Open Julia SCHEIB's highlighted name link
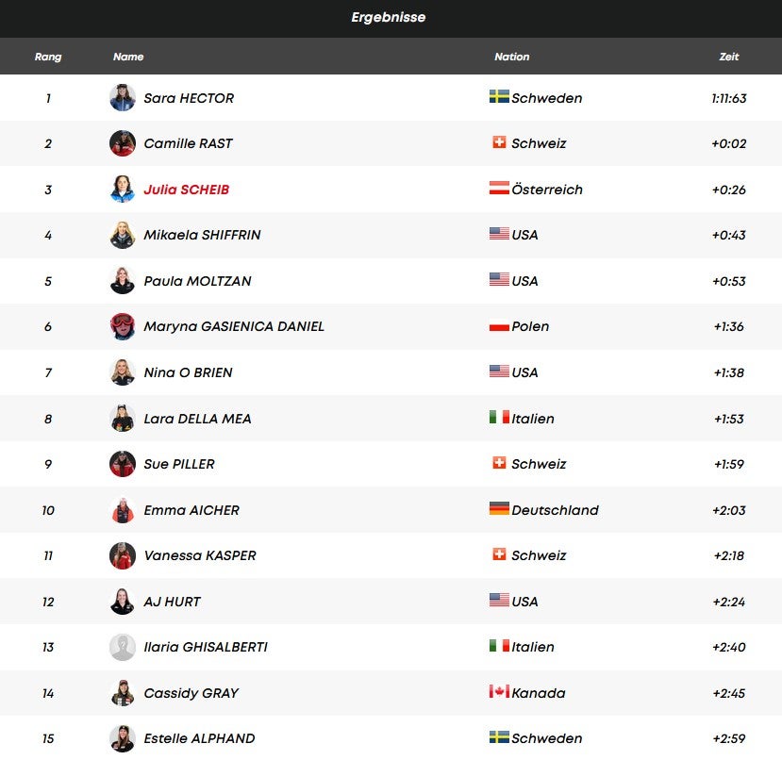 point(186,190)
